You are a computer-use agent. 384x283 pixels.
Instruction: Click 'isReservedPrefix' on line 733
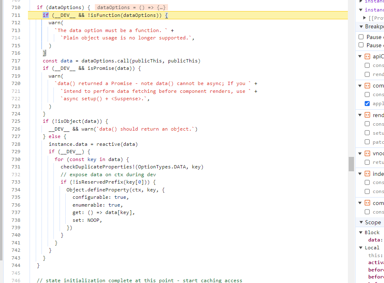(100, 182)
